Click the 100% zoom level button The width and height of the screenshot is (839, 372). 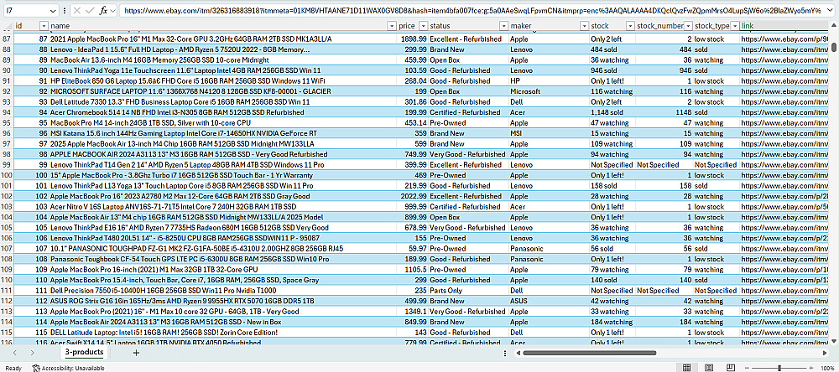pos(827,368)
